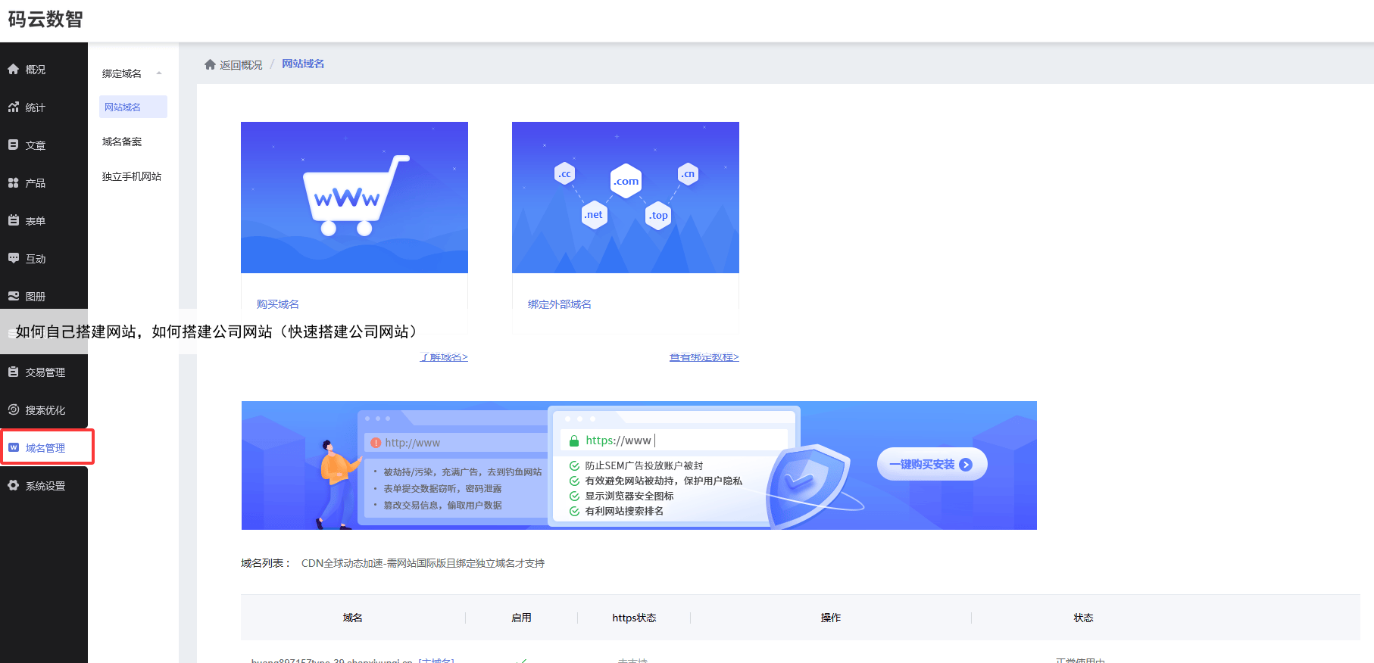Click the home icon beside 概况
The height and width of the screenshot is (663, 1374).
13,69
